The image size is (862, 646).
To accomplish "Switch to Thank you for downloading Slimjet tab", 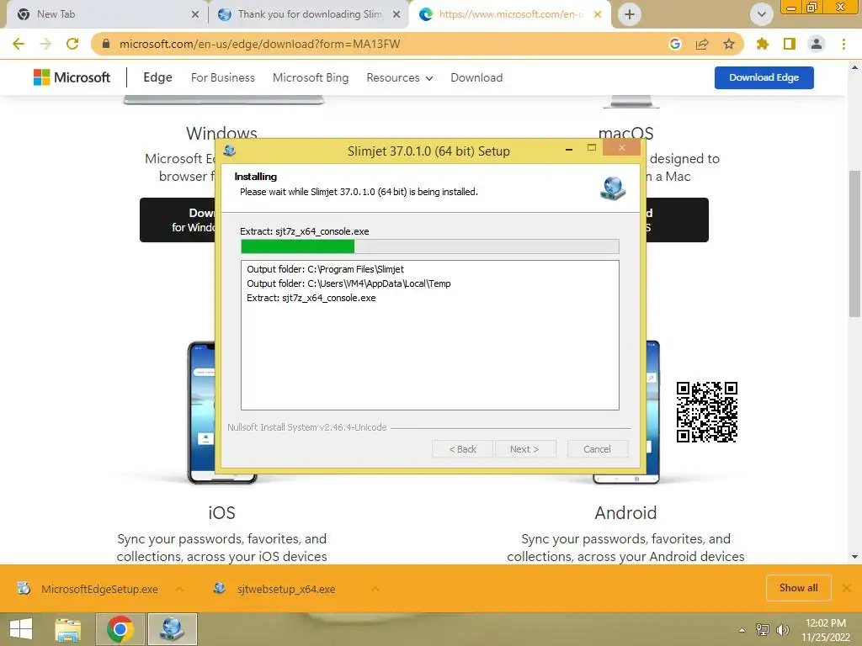I will coord(309,14).
